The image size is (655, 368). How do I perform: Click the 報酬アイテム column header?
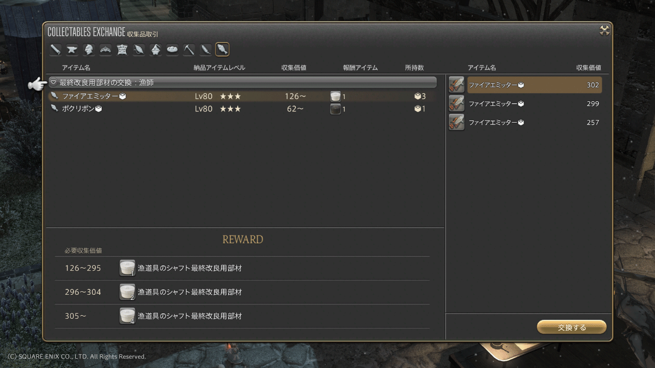coord(360,67)
